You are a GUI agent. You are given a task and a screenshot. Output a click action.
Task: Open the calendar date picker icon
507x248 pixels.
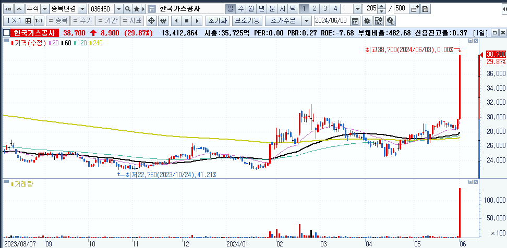click(355, 21)
